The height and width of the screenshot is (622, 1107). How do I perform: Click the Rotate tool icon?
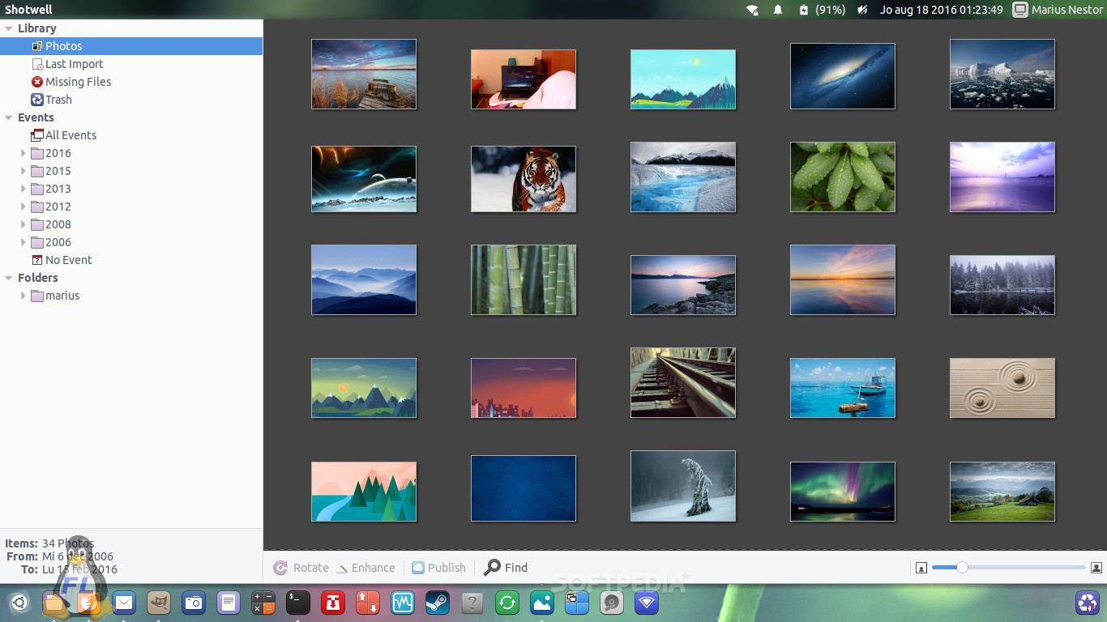[x=280, y=567]
